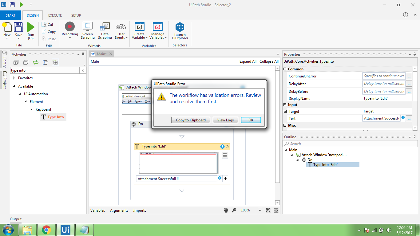
Task: Switch to the EXECUTE ribbon tab
Action: click(55, 15)
